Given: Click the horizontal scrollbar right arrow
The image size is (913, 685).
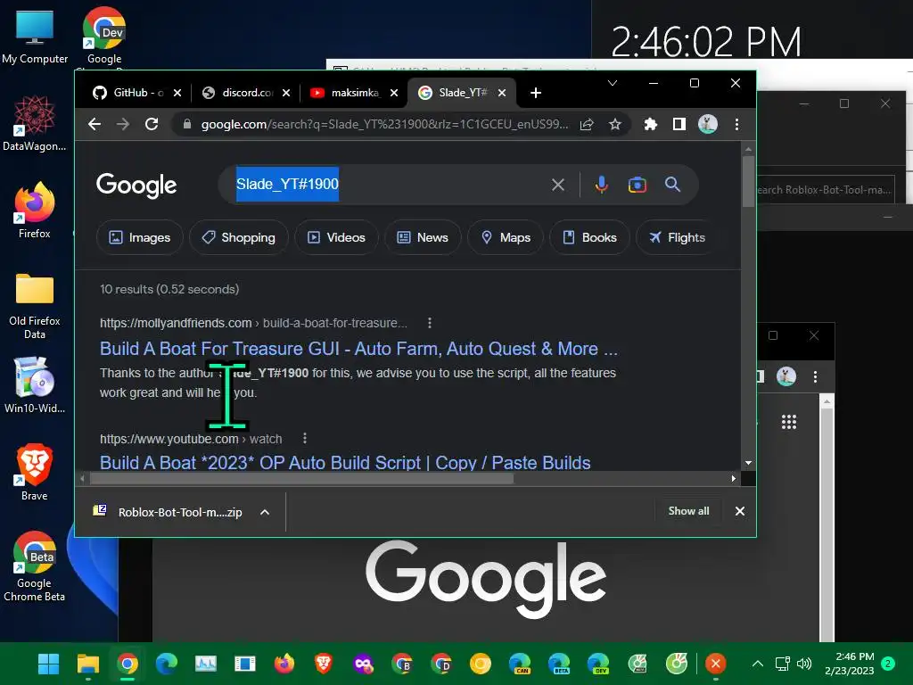Looking at the screenshot, I should point(733,478).
